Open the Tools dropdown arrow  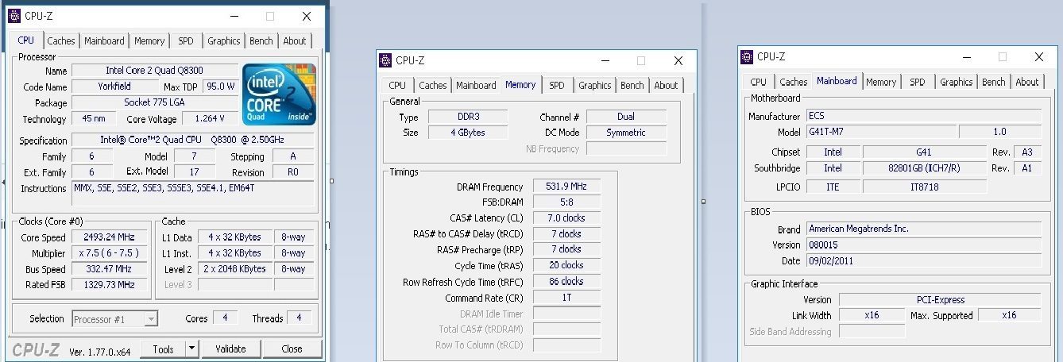click(x=191, y=349)
